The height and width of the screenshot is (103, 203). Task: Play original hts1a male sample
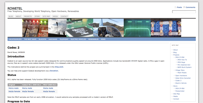click(x=14, y=88)
